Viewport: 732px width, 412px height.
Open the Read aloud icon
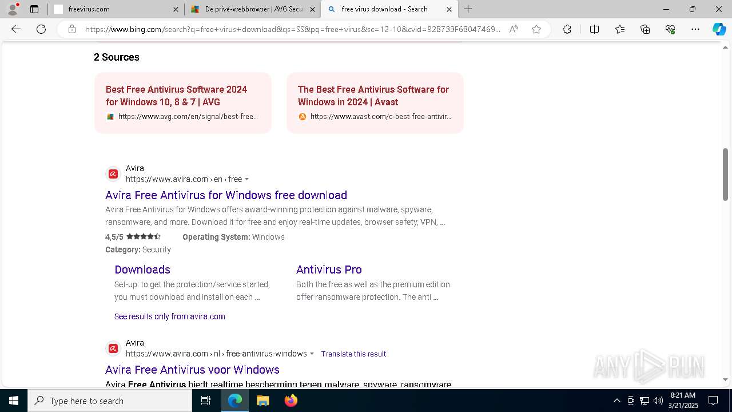coord(514,29)
